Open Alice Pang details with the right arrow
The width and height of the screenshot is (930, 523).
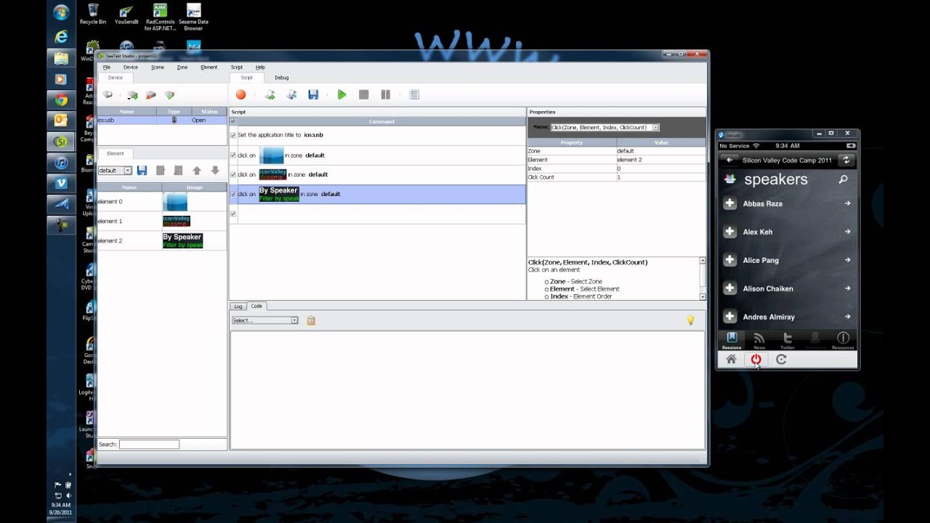point(847,260)
